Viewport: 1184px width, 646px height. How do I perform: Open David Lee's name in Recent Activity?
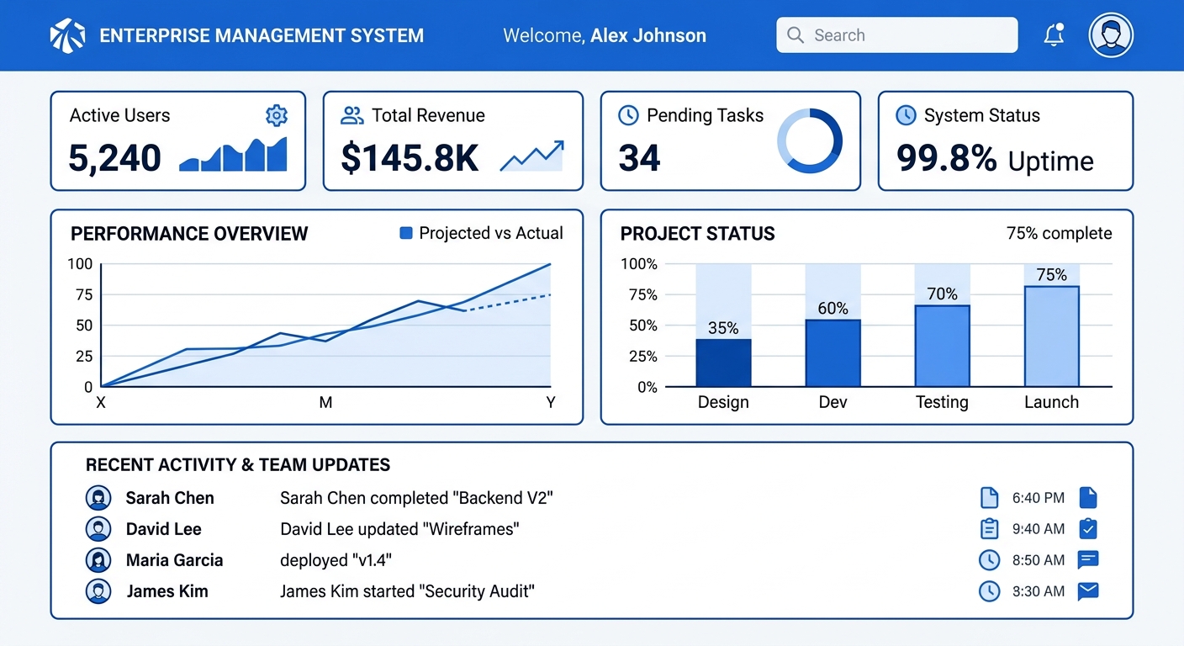(164, 529)
